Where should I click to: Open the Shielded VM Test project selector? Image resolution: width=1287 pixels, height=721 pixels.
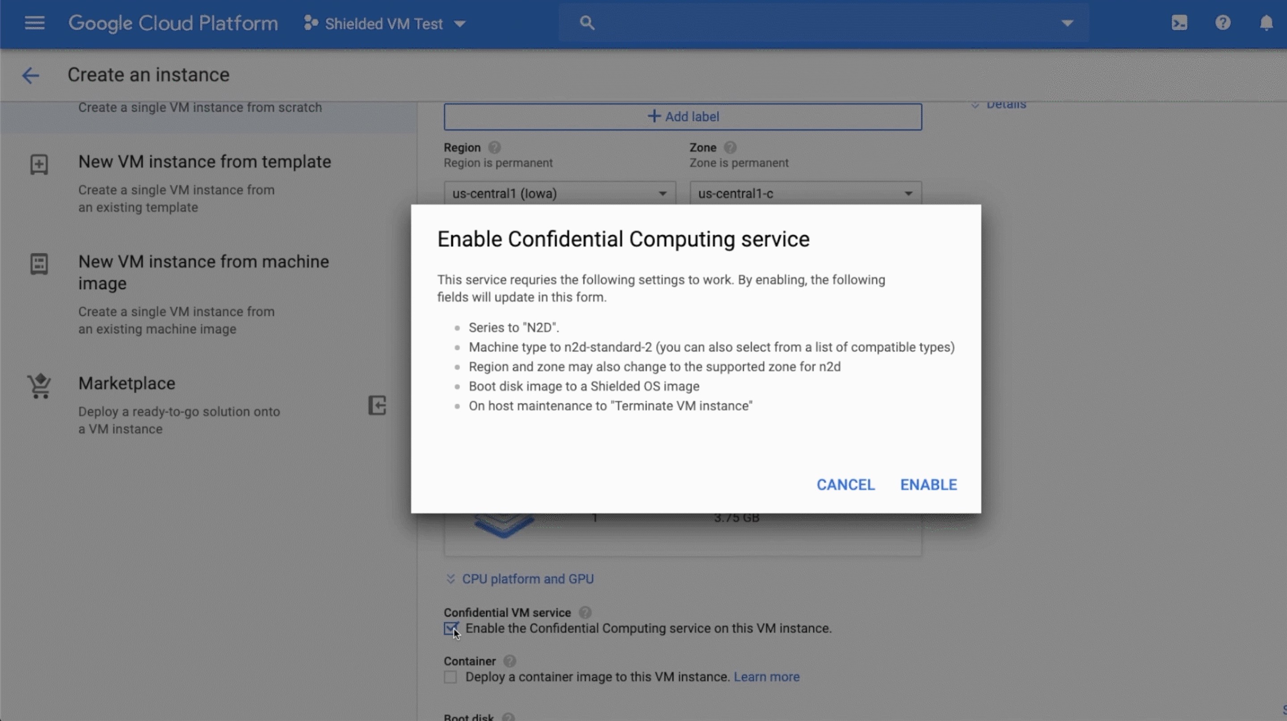point(385,24)
